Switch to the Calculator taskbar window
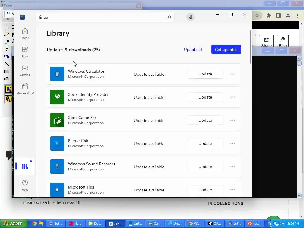The image size is (304, 228). pyautogui.click(x=154, y=224)
